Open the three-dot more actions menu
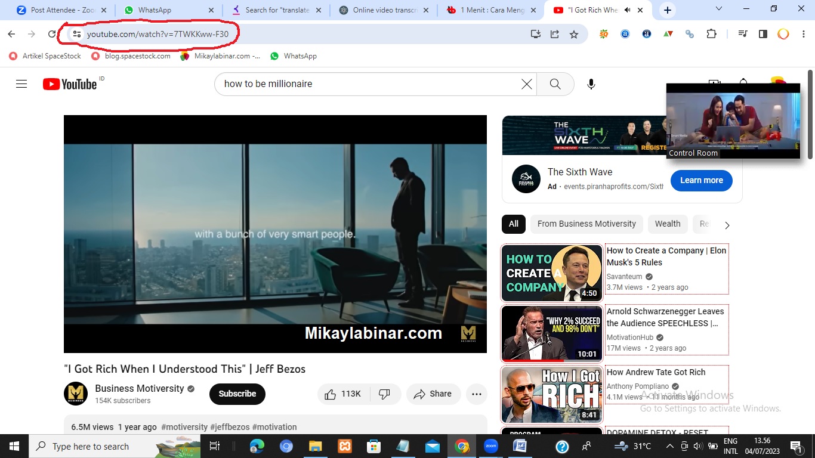 [476, 394]
